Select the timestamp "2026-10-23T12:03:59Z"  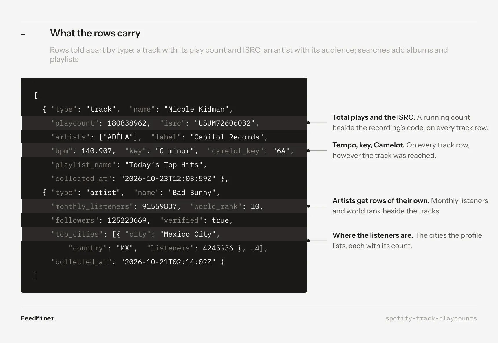168,179
